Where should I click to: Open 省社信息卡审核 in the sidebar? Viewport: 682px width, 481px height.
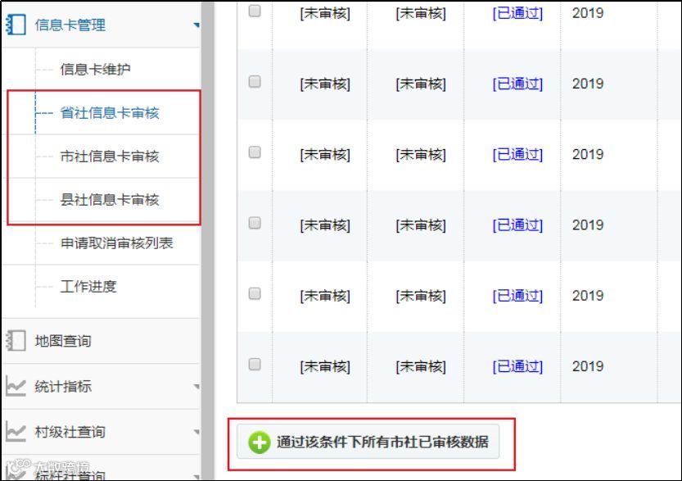point(110,113)
